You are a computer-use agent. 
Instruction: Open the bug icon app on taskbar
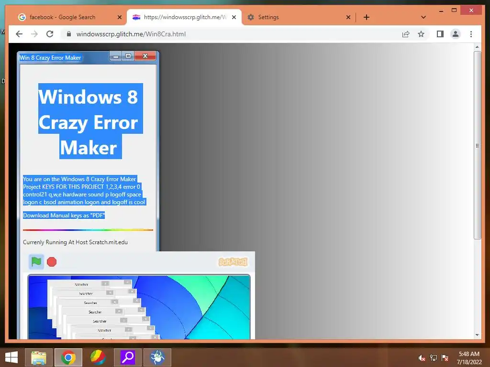click(157, 357)
